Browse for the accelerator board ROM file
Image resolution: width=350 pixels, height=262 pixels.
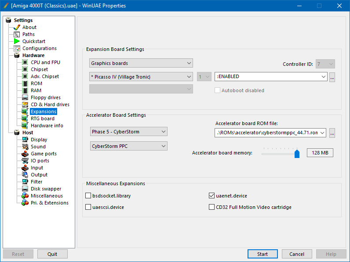point(332,133)
